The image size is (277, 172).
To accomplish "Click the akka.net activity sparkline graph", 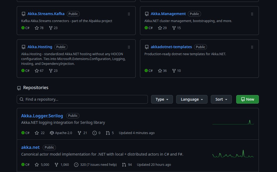I will click(x=233, y=154).
